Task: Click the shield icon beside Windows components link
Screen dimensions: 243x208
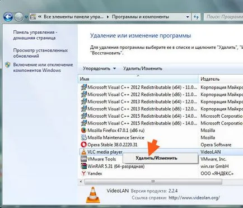Action: pyautogui.click(x=8, y=65)
